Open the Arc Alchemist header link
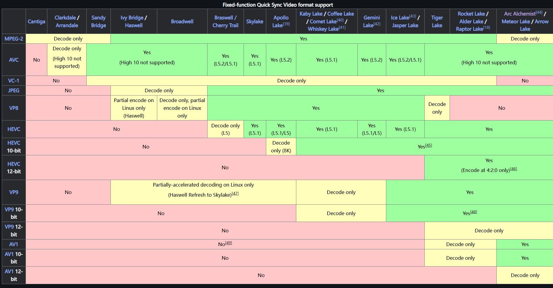Screen dimensions: 553x288 click(x=520, y=14)
